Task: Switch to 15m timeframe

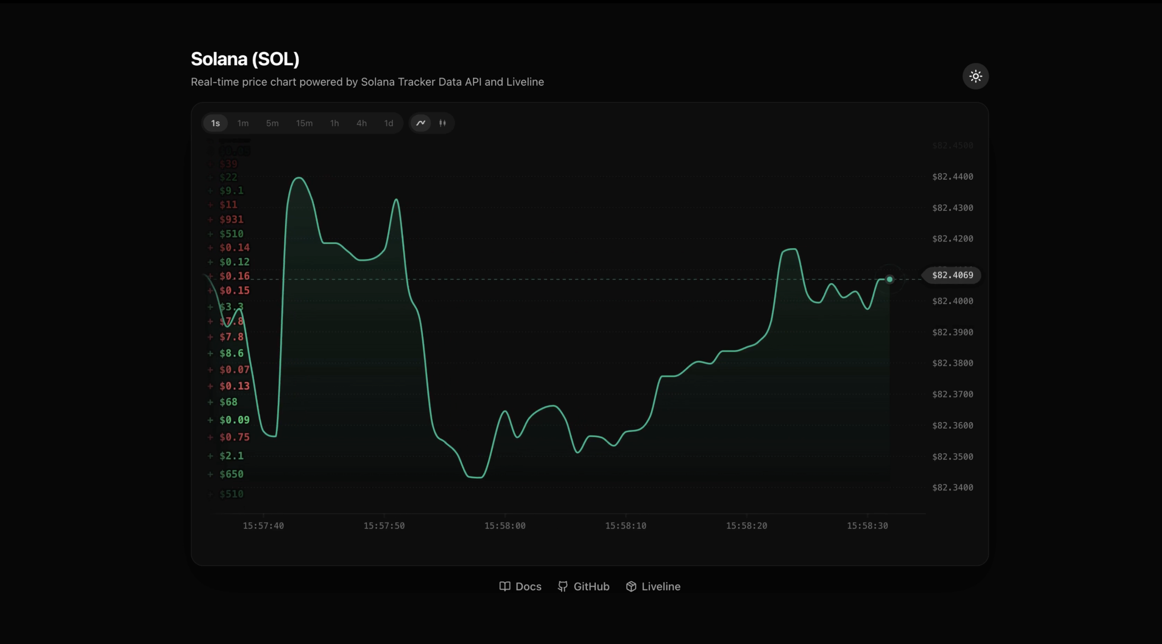Action: 304,123
